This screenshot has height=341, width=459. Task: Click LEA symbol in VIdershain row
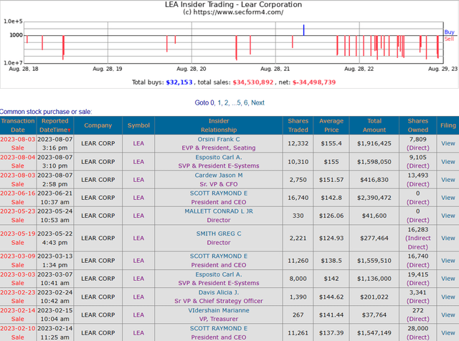click(x=138, y=314)
